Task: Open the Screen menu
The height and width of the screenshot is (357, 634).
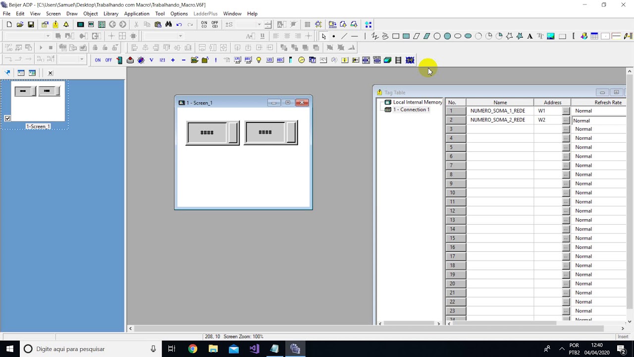Action: pos(53,13)
